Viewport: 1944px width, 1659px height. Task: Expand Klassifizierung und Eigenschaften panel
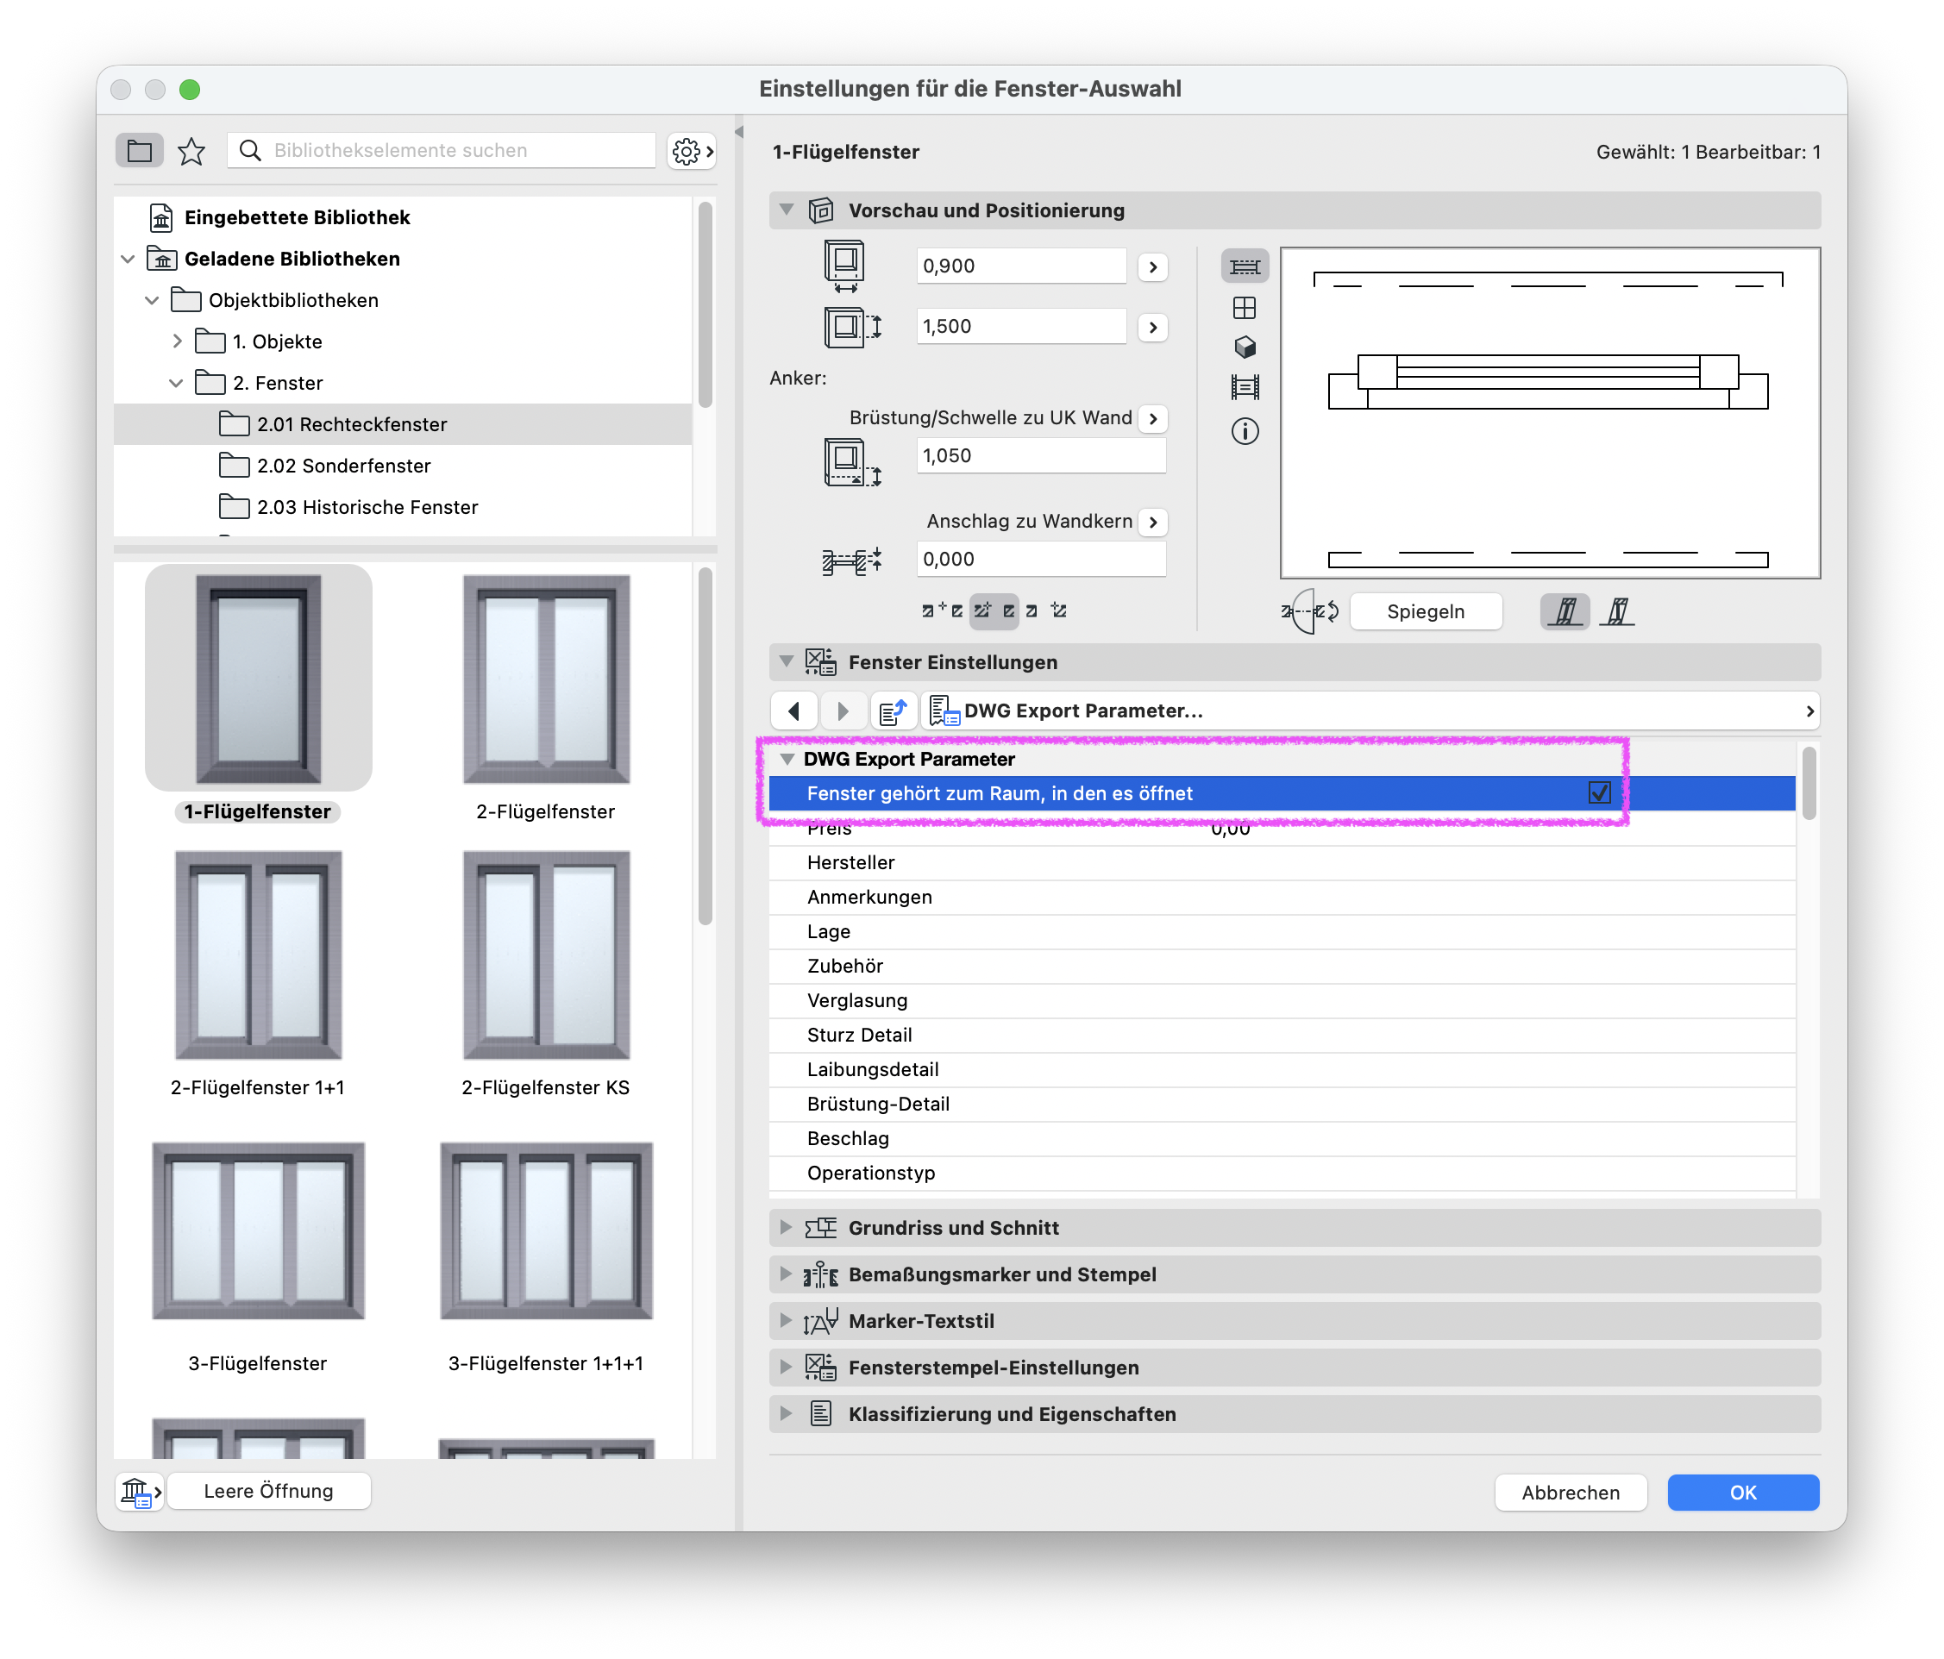(x=787, y=1414)
